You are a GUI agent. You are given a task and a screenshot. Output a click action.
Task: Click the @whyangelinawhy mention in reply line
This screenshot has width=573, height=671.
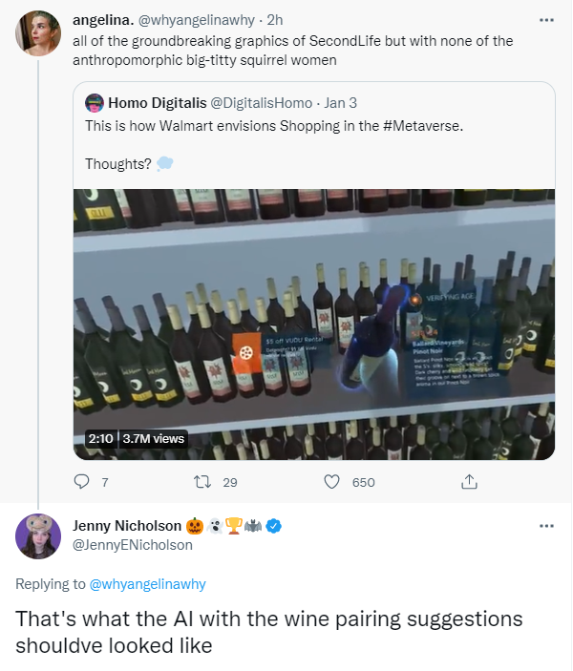147,584
